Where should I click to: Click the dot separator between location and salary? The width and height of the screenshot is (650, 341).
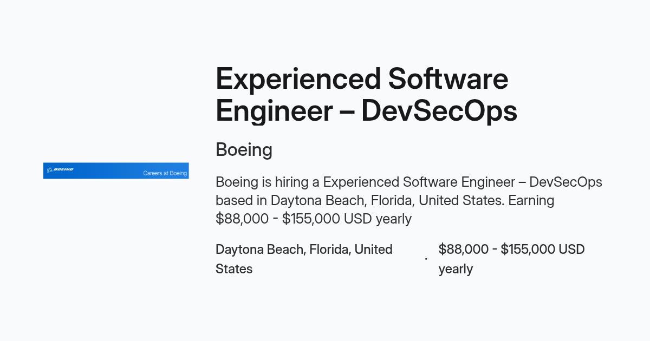pos(426,259)
